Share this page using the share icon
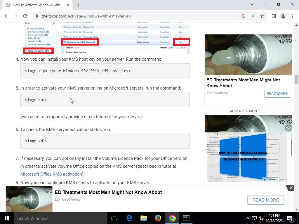This screenshot has height=224, width=299. pos(253,16)
